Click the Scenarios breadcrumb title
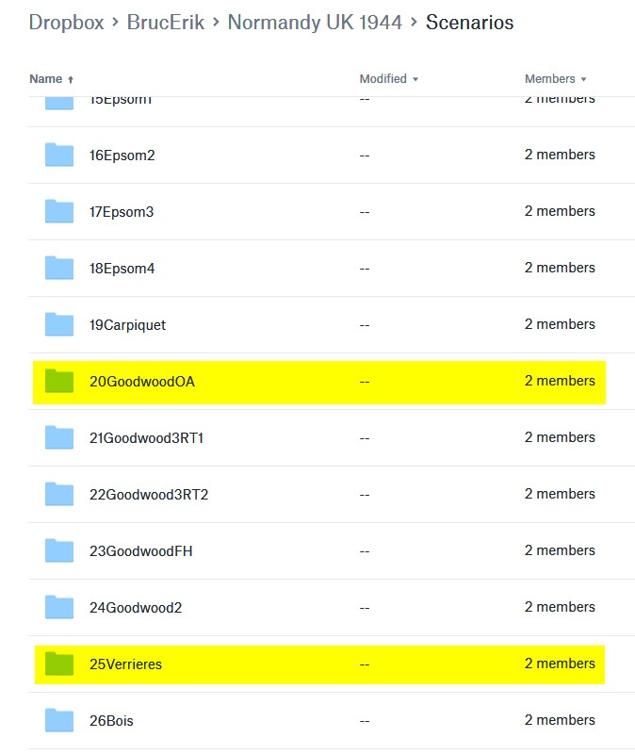Screen dimensions: 635x754 coord(469,23)
